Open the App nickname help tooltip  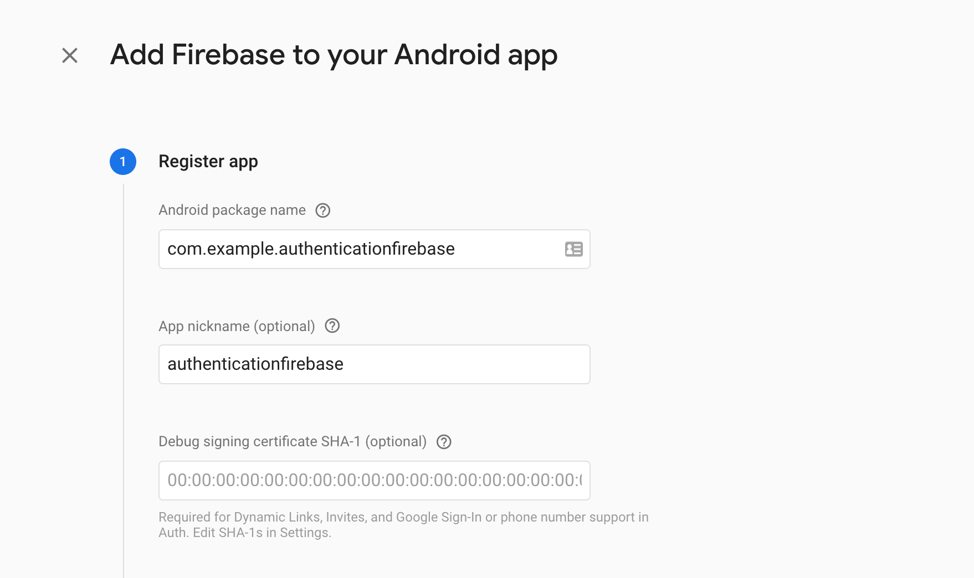click(x=332, y=326)
